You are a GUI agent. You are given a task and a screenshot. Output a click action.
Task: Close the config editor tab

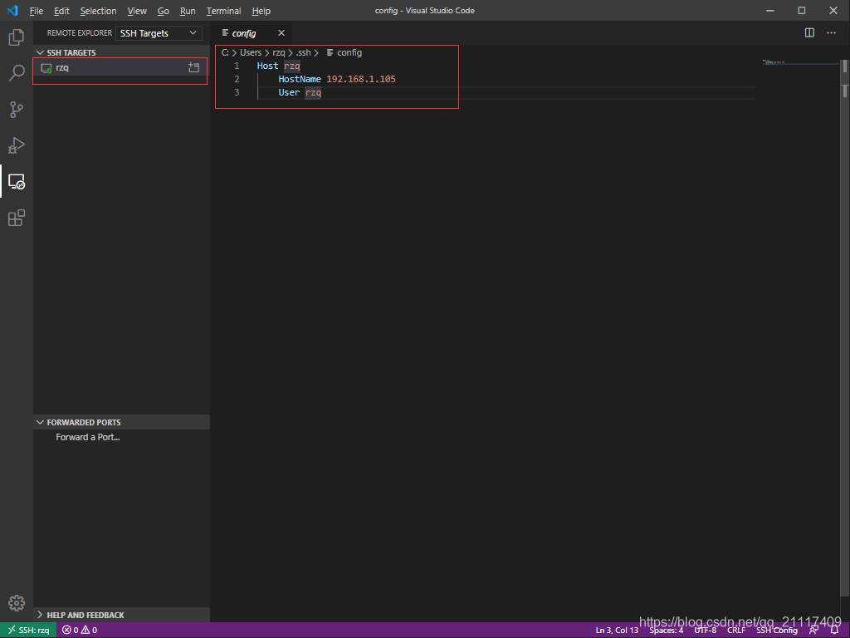(x=281, y=33)
